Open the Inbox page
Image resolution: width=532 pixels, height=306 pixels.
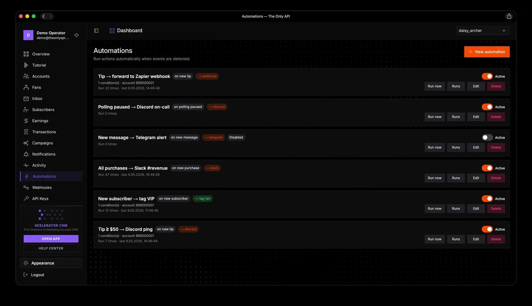point(51,99)
